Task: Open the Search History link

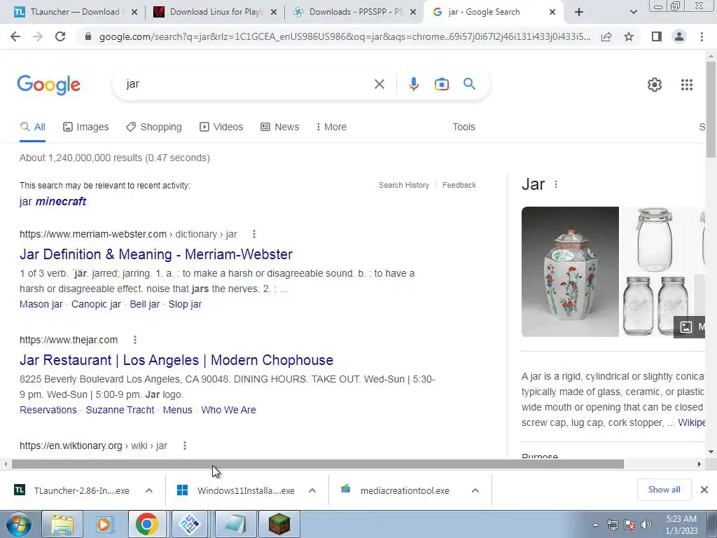Action: [404, 185]
